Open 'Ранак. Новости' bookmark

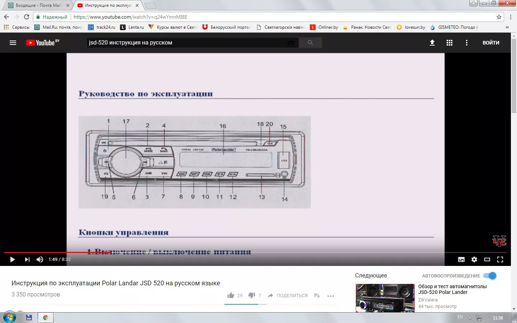367,27
